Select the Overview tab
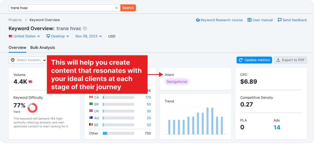The image size is (314, 145). tap(17, 48)
